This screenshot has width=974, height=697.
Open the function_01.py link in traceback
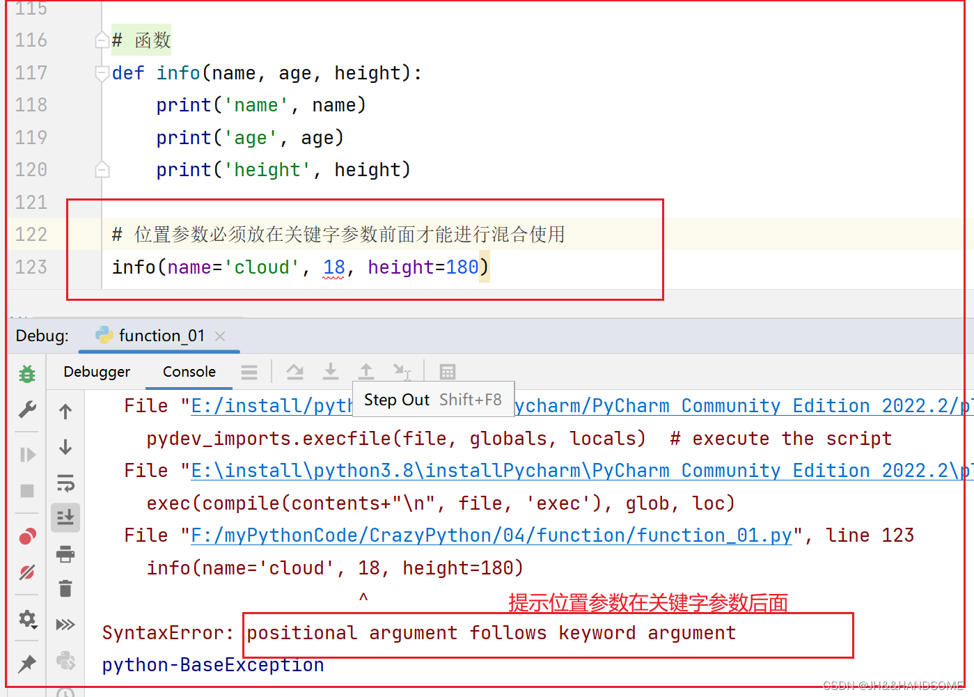tap(492, 535)
